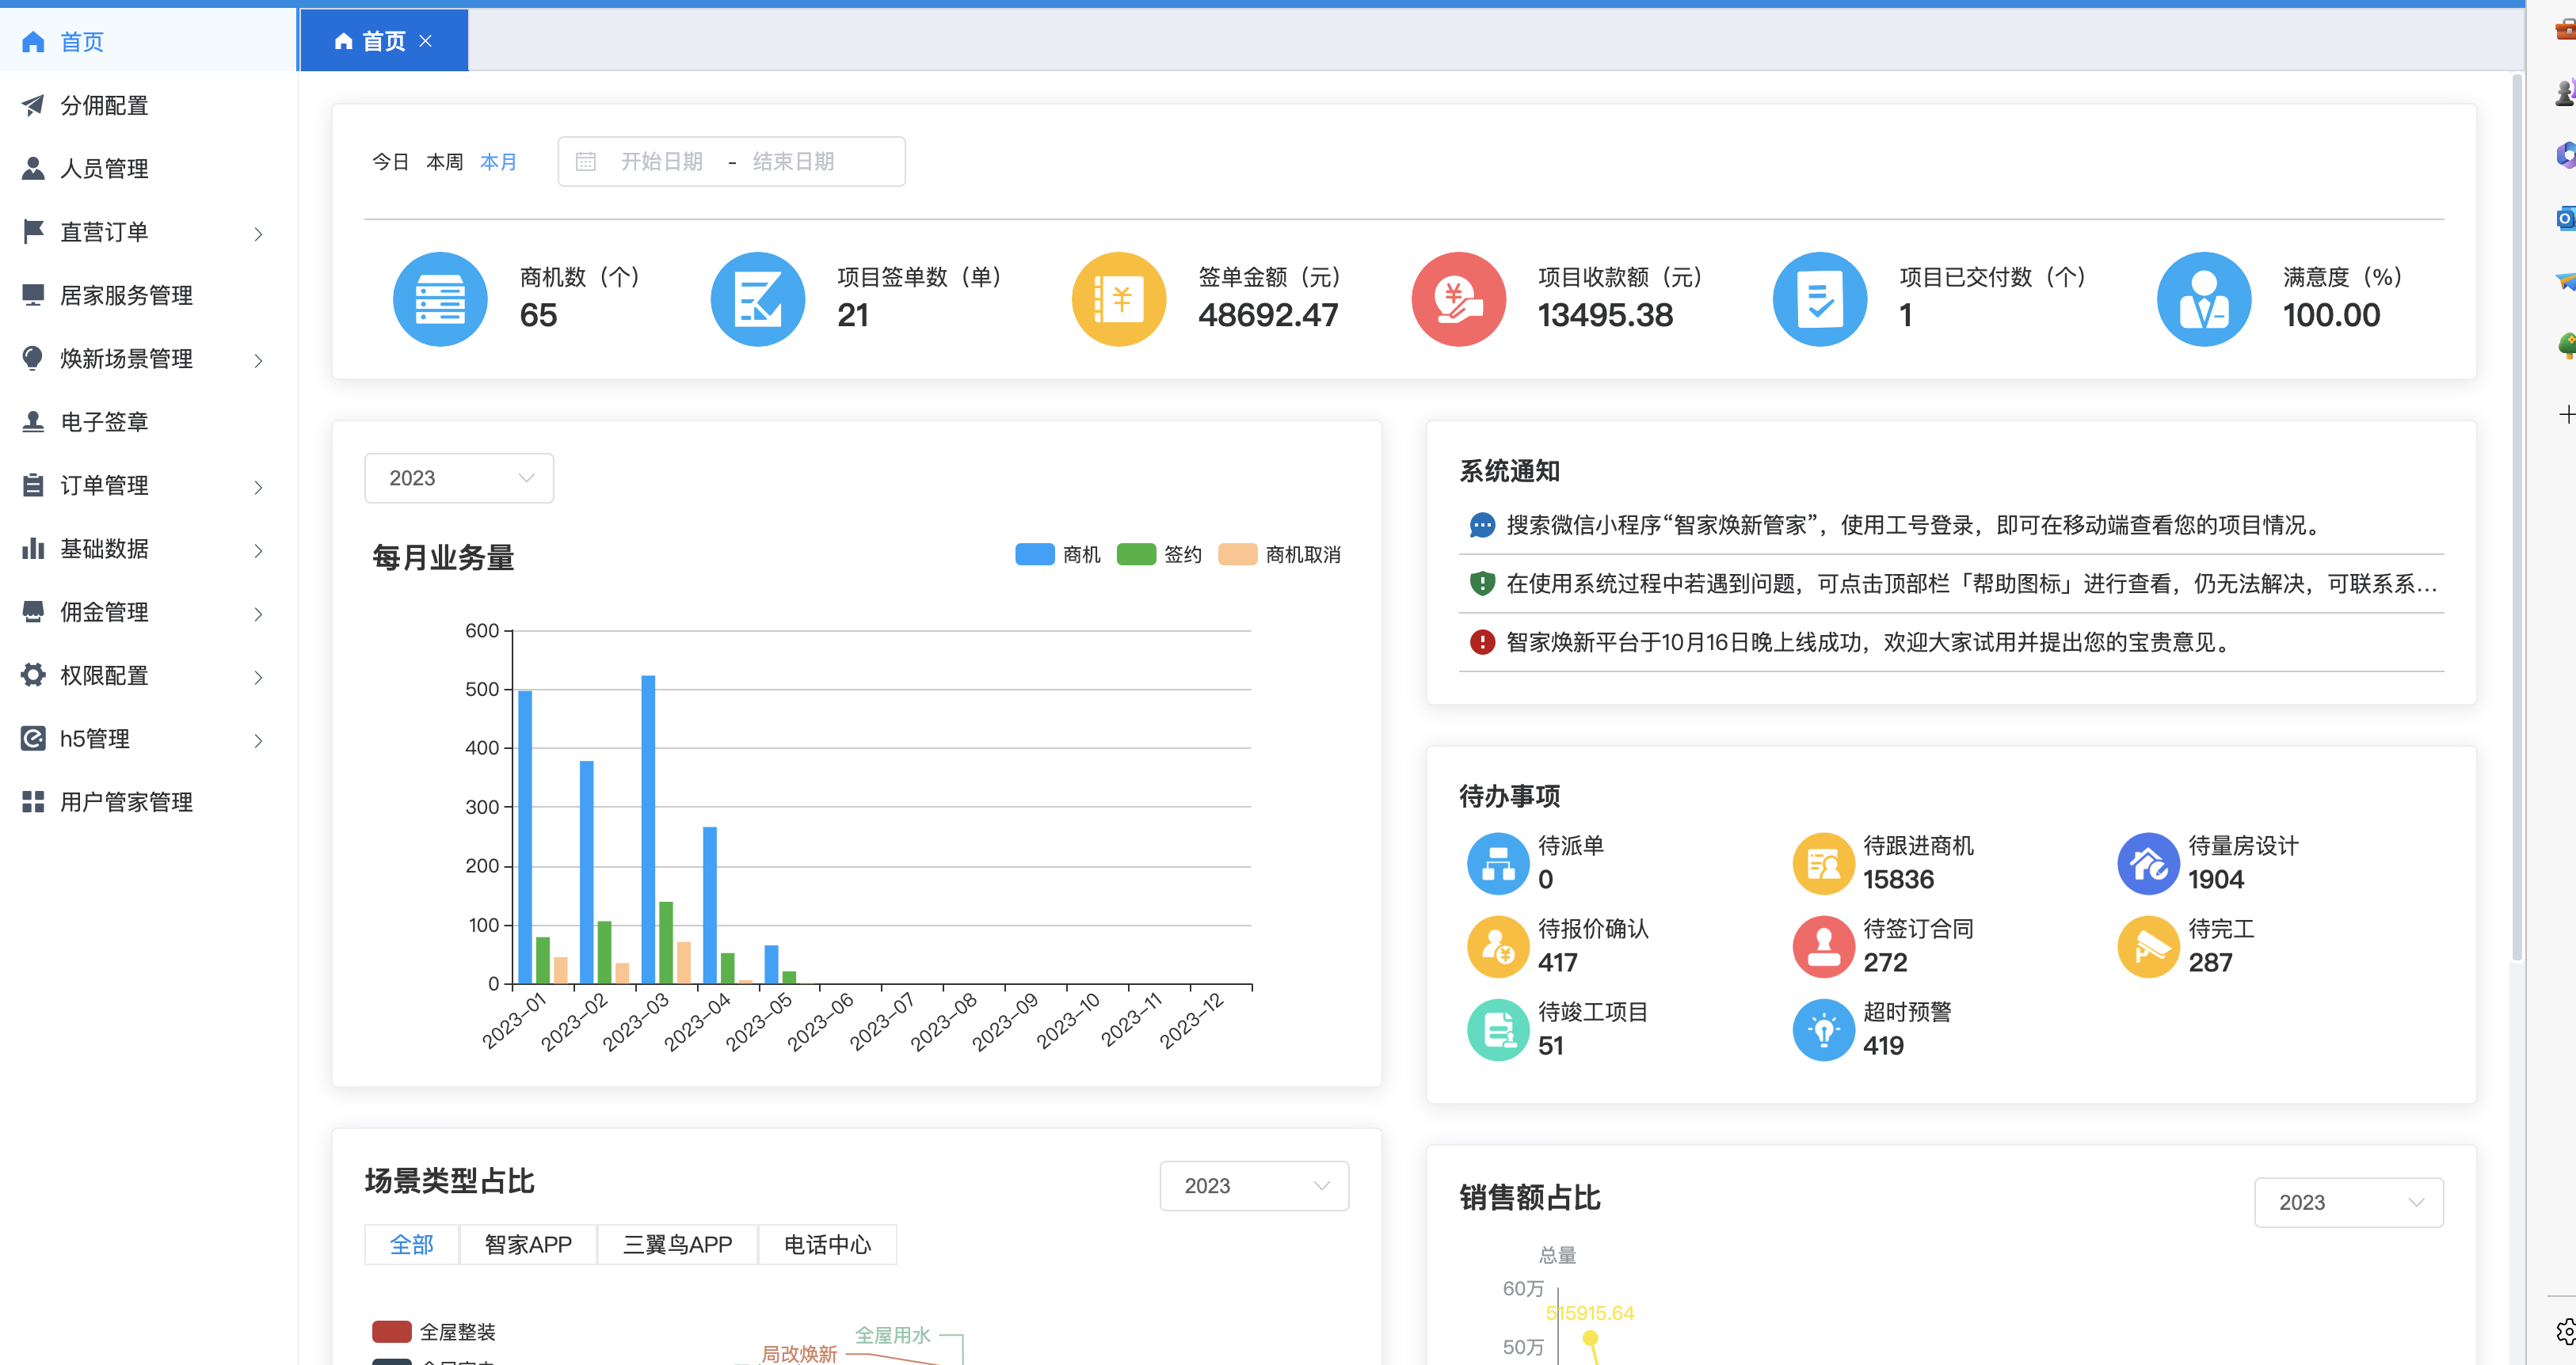Click the paper plane 分佣配置 icon
This screenshot has height=1365, width=2576.
[x=33, y=105]
